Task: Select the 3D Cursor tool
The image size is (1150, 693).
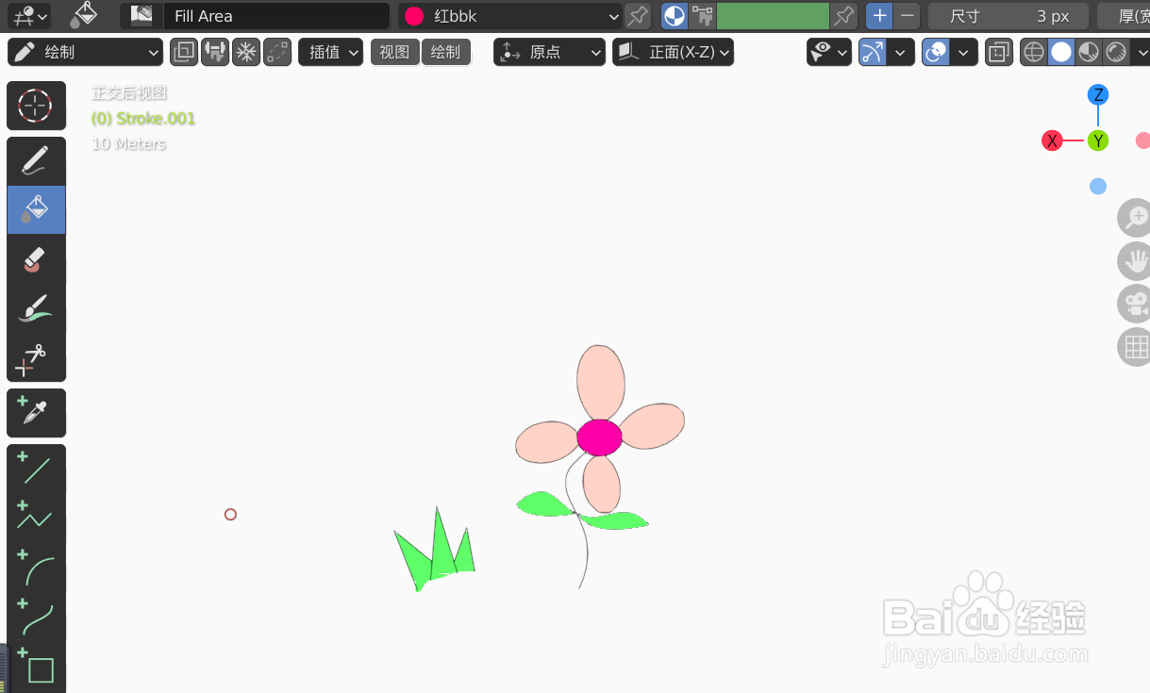Action: tap(36, 106)
